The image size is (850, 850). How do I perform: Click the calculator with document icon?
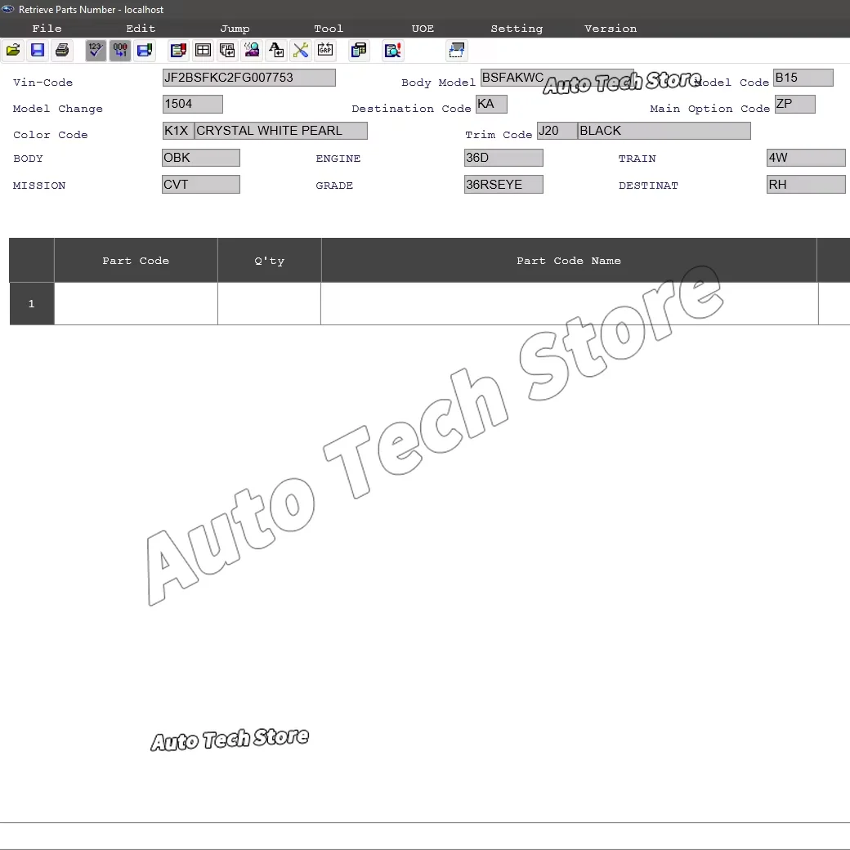[x=359, y=51]
